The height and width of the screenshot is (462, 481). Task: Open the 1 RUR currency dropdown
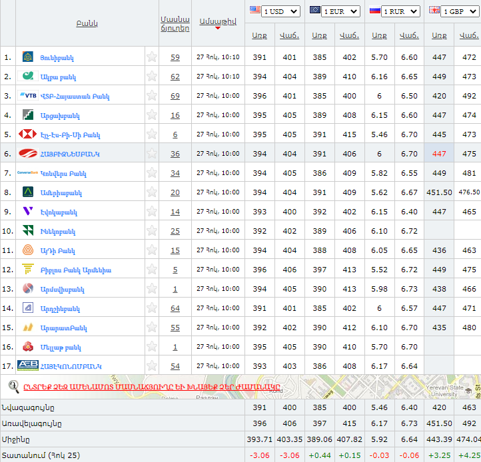(400, 11)
